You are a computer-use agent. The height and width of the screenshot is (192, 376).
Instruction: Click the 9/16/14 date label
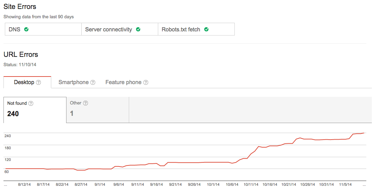click(x=156, y=185)
